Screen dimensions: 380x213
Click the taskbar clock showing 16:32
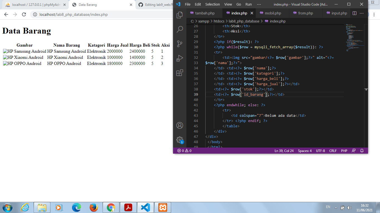(x=364, y=206)
